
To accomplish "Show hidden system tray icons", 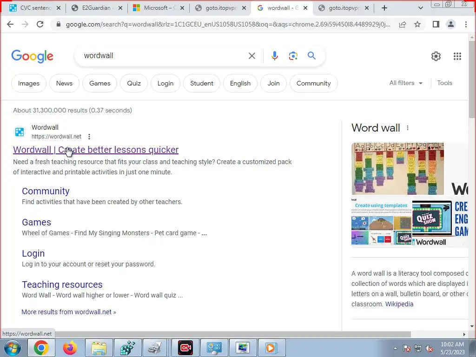I will tap(395, 348).
